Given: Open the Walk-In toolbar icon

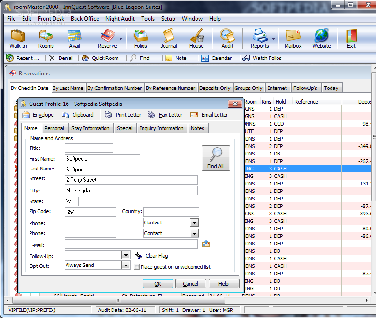Looking at the screenshot, I should pyautogui.click(x=18, y=38).
